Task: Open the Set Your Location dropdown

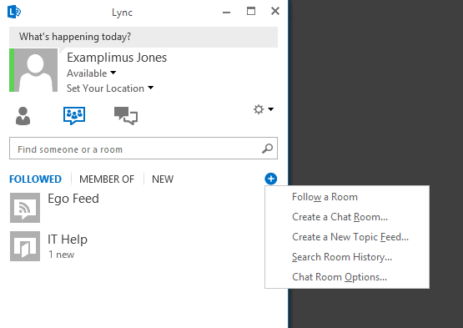Action: (110, 88)
